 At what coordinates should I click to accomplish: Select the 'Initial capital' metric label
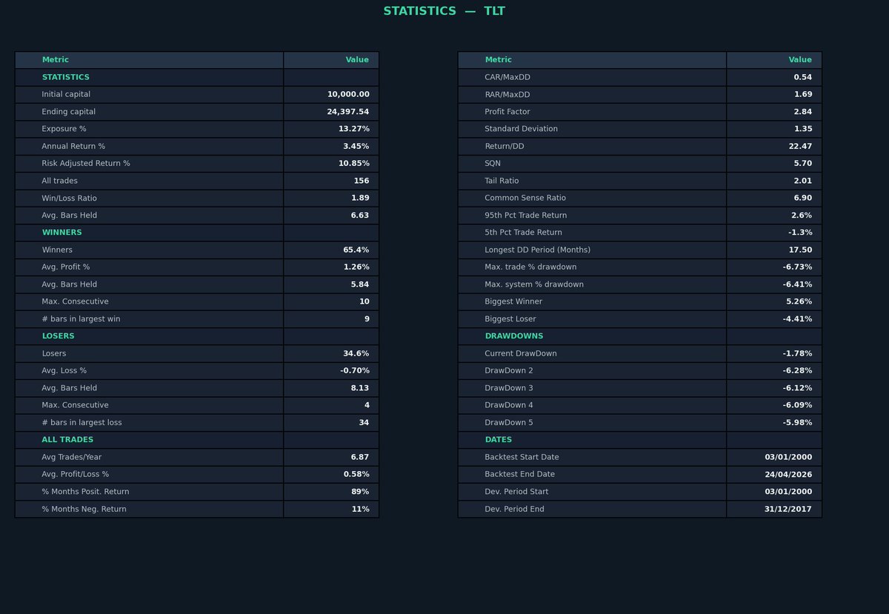pos(66,95)
